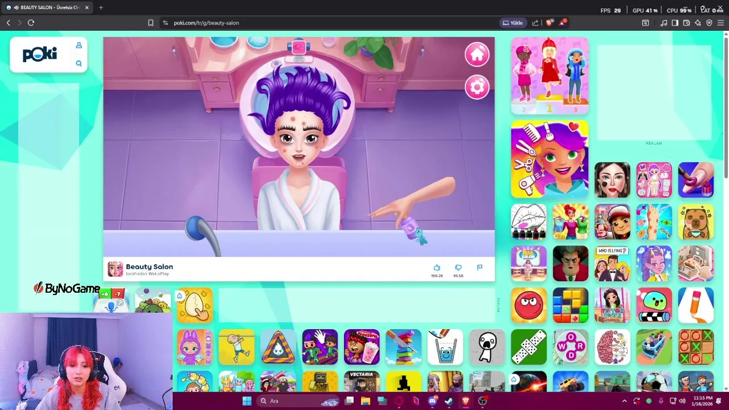The width and height of the screenshot is (729, 410).
Task: Open Poki search magnifier icon
Action: click(79, 63)
